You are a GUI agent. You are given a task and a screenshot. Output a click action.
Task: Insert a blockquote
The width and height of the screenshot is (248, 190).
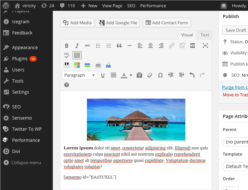[x=119, y=46]
